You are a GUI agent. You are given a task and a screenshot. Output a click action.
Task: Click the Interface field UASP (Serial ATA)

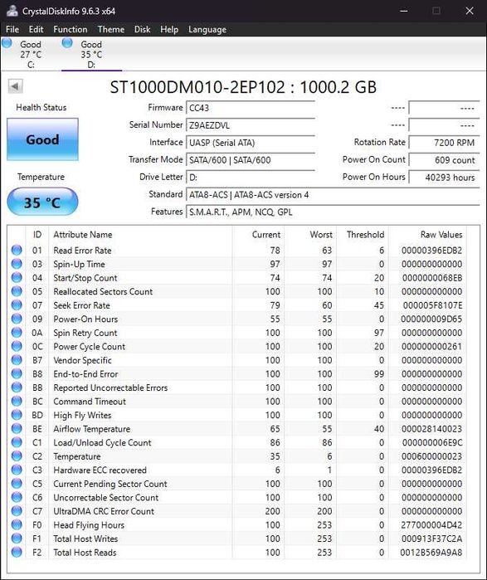pyautogui.click(x=251, y=143)
